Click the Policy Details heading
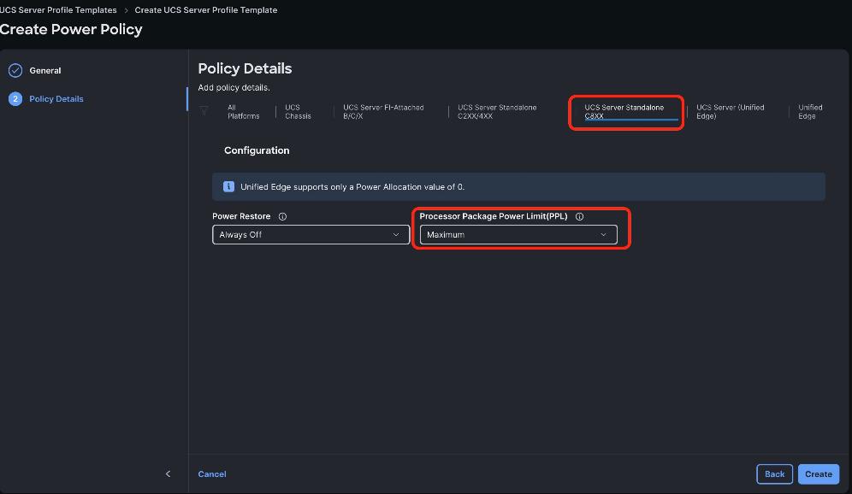Screen dimensions: 852x494 245,68
